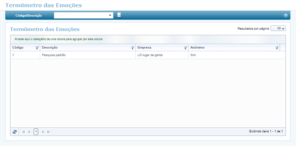Click the column grouping drop area text
Viewport: 296px width, 146px height.
(x=59, y=39)
